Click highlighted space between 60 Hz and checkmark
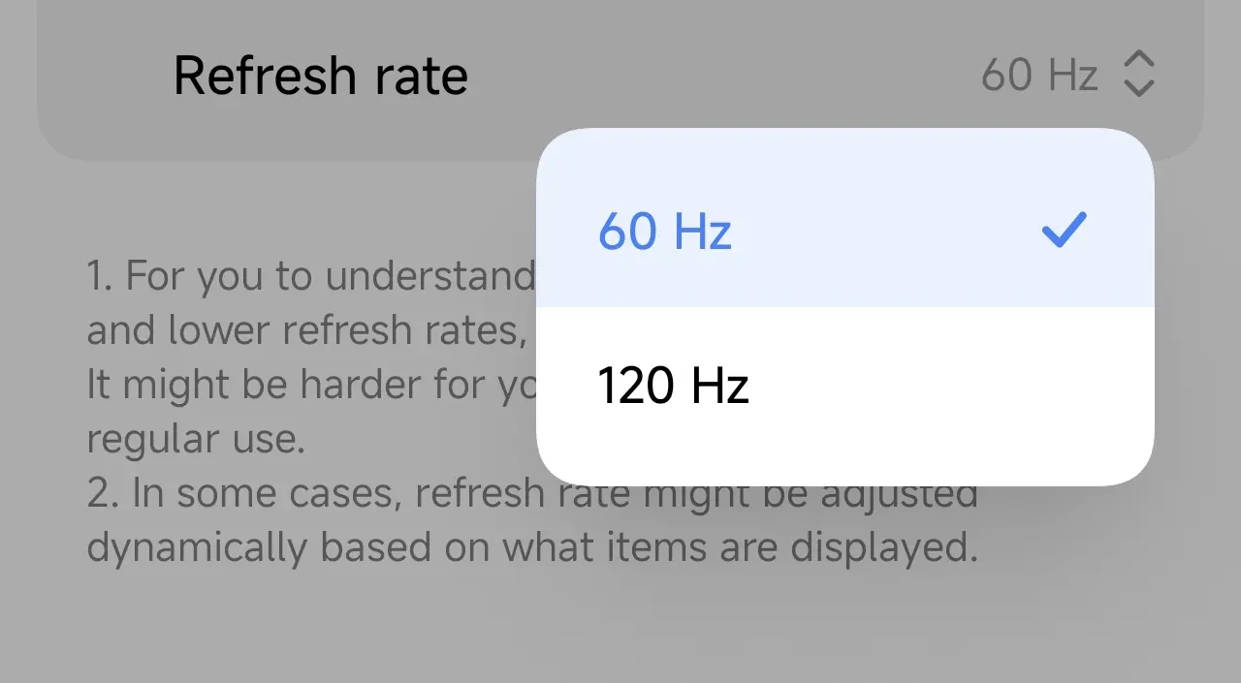Screen dimensions: 1241x683 882,233
